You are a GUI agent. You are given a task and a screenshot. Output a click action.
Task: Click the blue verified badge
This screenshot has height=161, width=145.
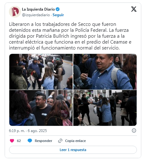pos(57,9)
